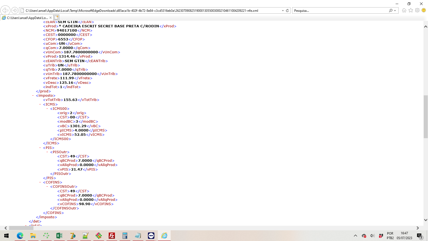This screenshot has width=428, height=241.
Task: Click the browser Forward arrow button
Action: pyautogui.click(x=15, y=10)
